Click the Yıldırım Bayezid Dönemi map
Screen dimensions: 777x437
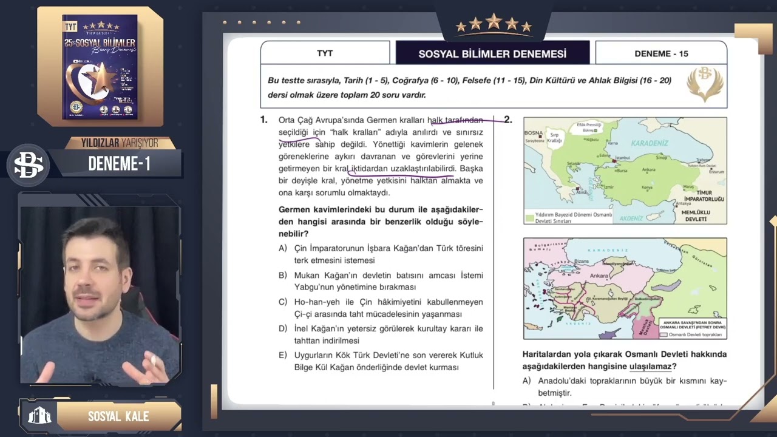click(625, 171)
